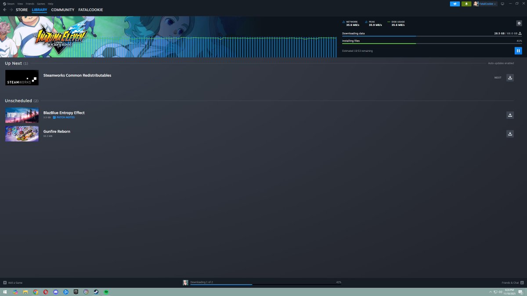The image size is (527, 296).
Task: Click the NETWORK 35.6 MB/s stat
Action: (x=352, y=23)
